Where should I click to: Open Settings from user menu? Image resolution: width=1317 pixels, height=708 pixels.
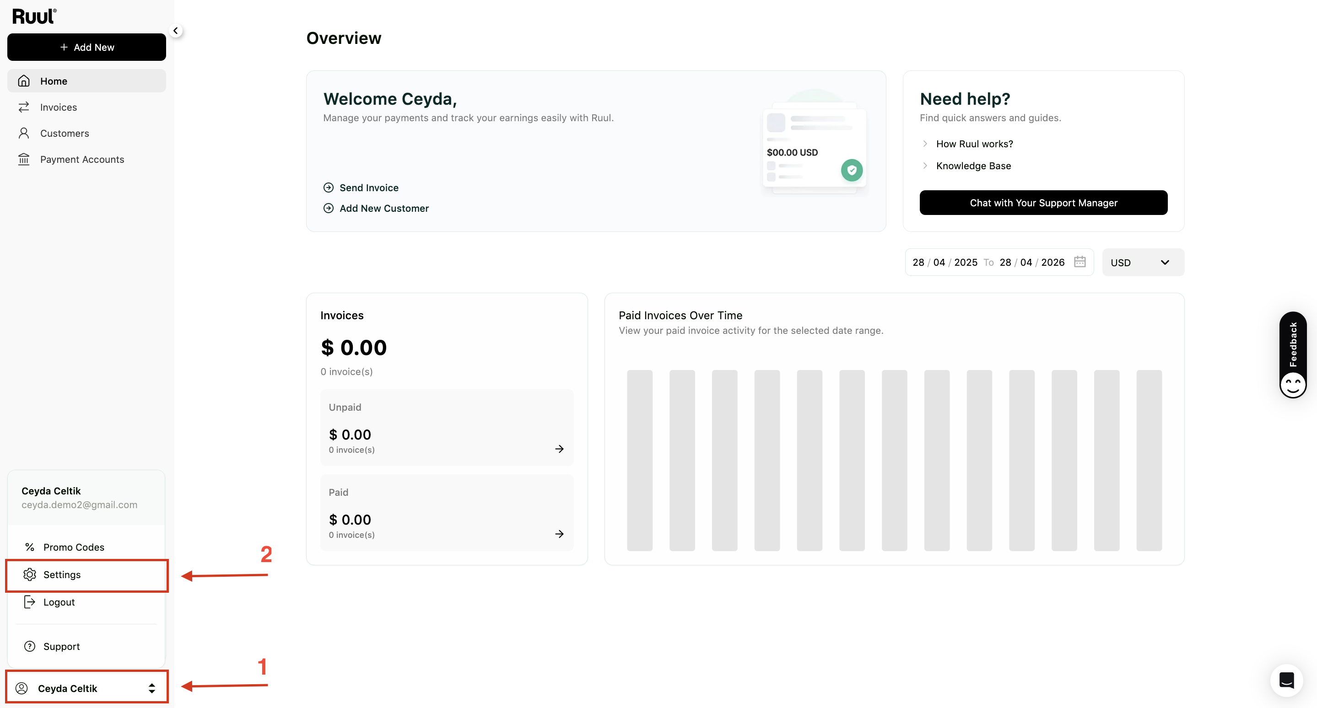tap(86, 574)
